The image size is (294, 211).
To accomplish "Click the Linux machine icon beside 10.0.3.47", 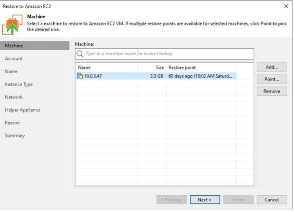I will 80,76.
